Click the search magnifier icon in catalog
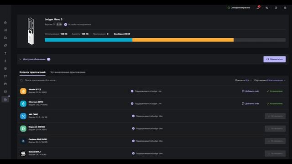This screenshot has height=164, width=292. click(21, 80)
